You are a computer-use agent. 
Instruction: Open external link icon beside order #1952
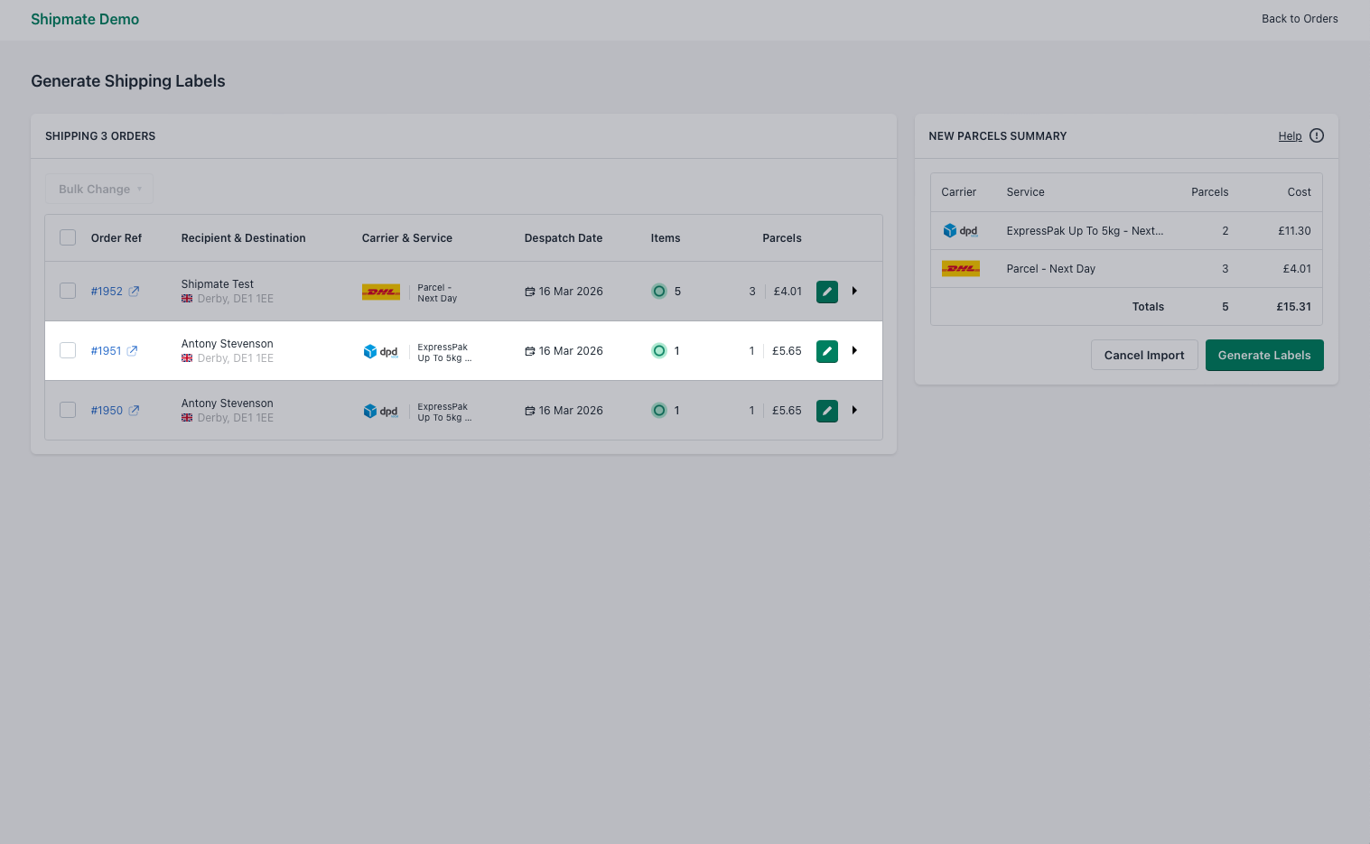coord(134,292)
